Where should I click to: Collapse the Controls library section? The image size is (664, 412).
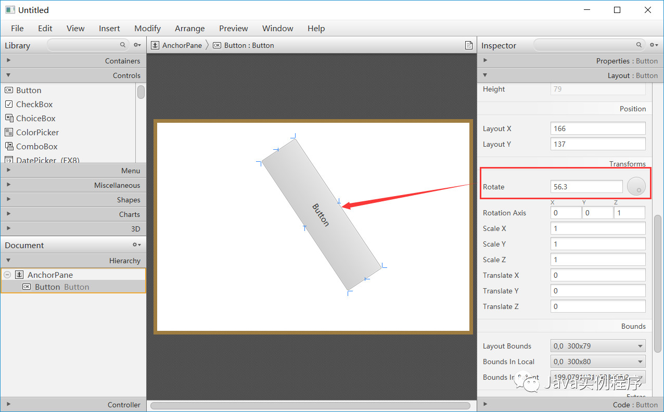[x=8, y=75]
